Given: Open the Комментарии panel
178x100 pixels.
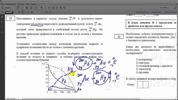Looking at the screenshot, I should click(170, 12).
